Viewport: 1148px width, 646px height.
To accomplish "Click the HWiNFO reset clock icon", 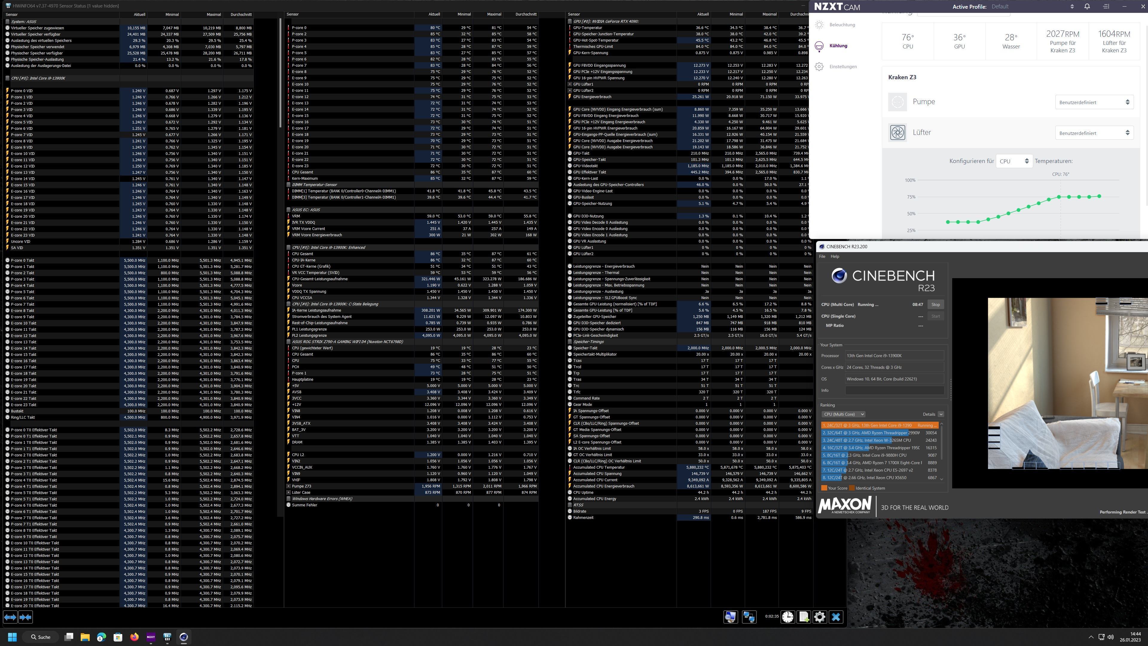I will (x=787, y=617).
